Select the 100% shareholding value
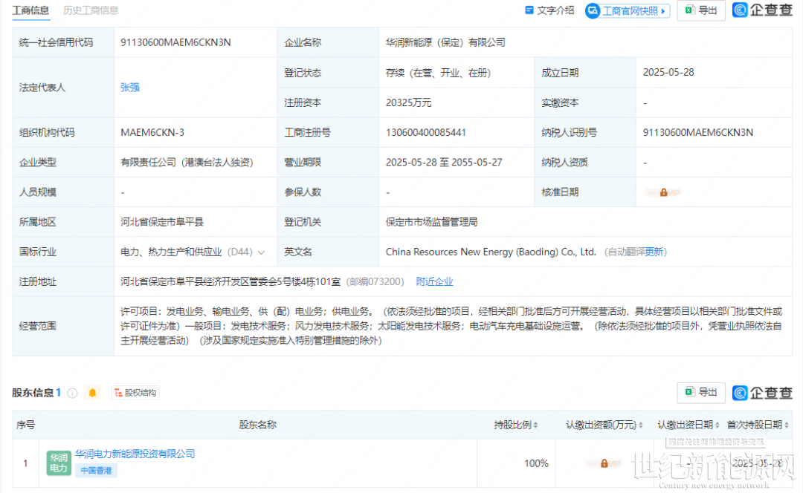Image resolution: width=803 pixels, height=493 pixels. (536, 463)
